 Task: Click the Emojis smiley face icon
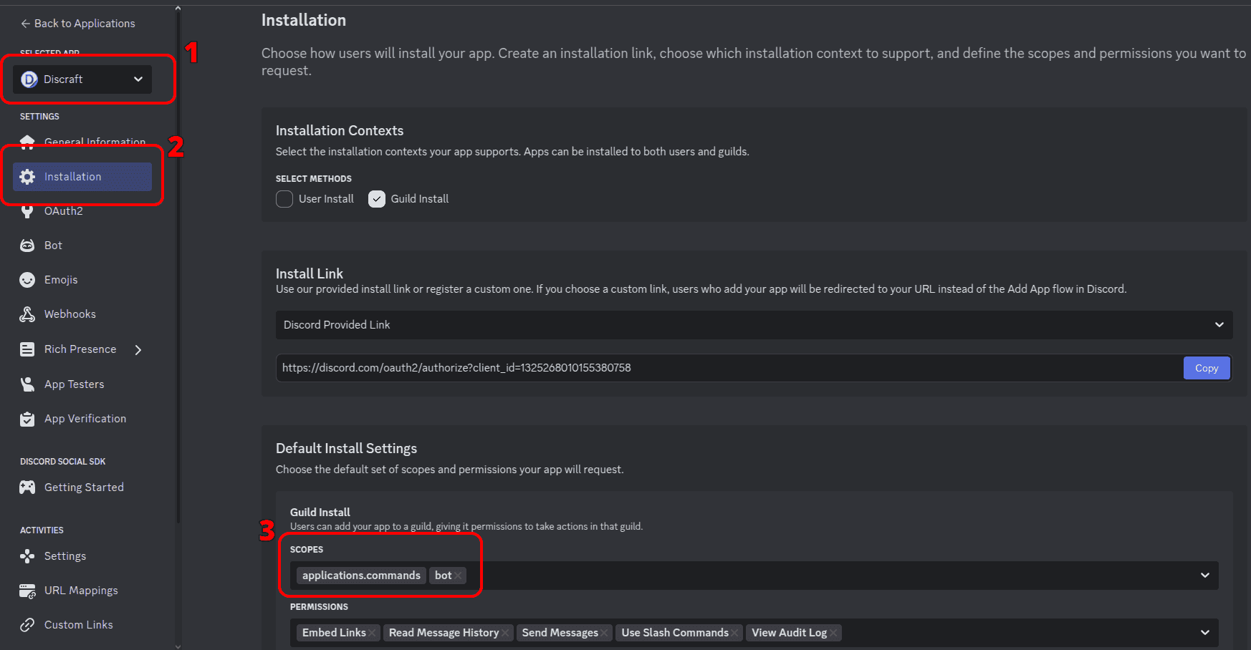(27, 280)
